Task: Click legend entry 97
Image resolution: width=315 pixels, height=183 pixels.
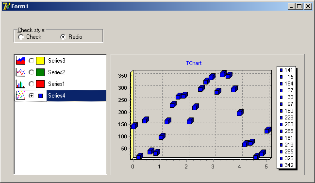Action: pos(286,104)
